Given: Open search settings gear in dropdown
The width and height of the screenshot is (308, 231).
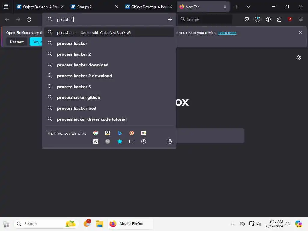Looking at the screenshot, I should (x=170, y=141).
